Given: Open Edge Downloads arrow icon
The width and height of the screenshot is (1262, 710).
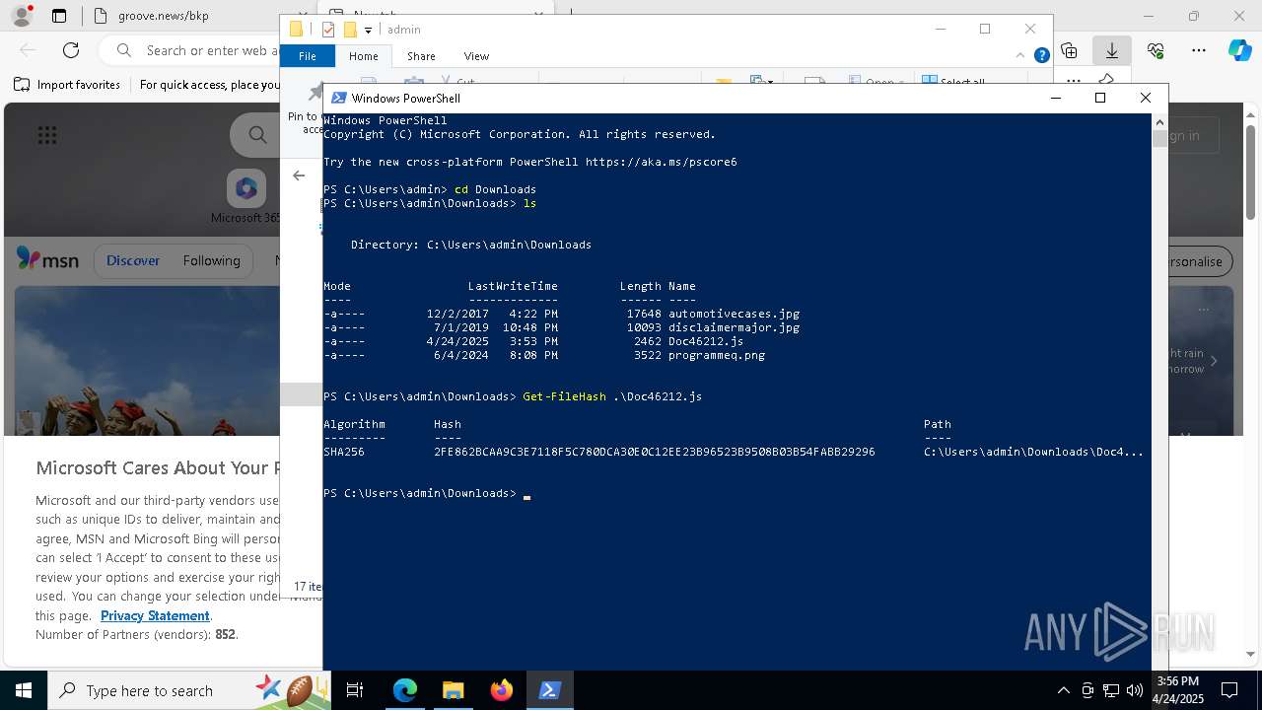Looking at the screenshot, I should (1112, 50).
